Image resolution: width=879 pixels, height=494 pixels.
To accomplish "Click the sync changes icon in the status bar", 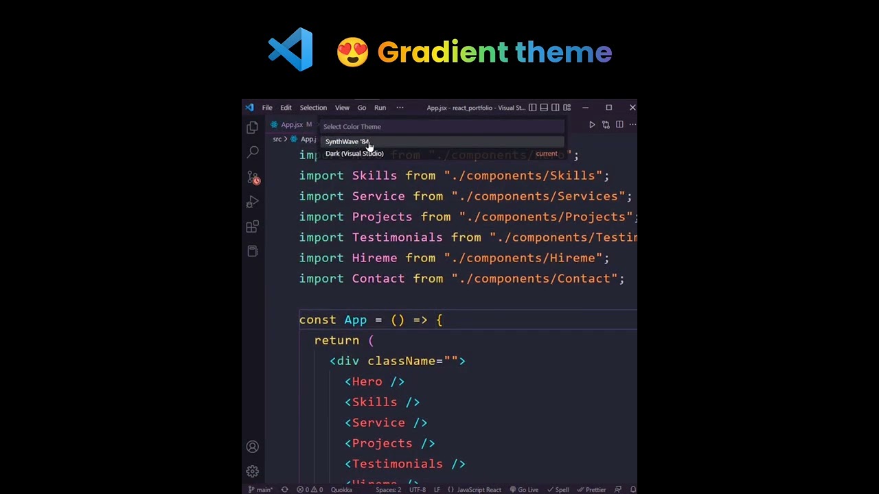I will [x=284, y=490].
